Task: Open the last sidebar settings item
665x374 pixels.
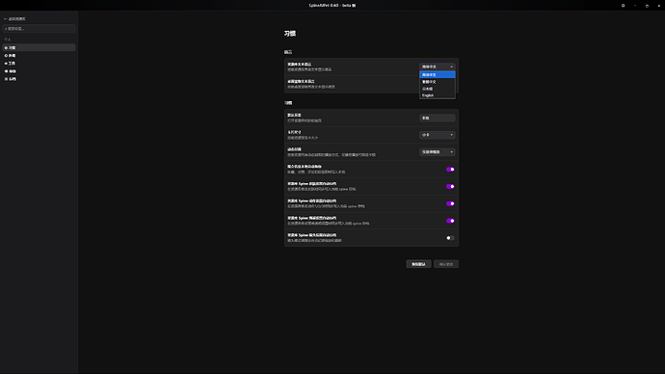Action: tap(39, 79)
